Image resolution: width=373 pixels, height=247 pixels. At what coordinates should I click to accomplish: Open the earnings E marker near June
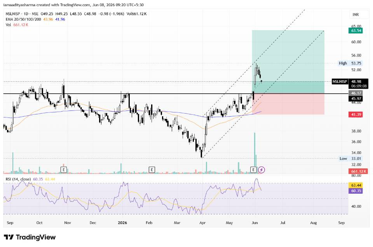click(253, 170)
